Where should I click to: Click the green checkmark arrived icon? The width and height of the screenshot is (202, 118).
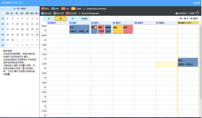click(55, 13)
